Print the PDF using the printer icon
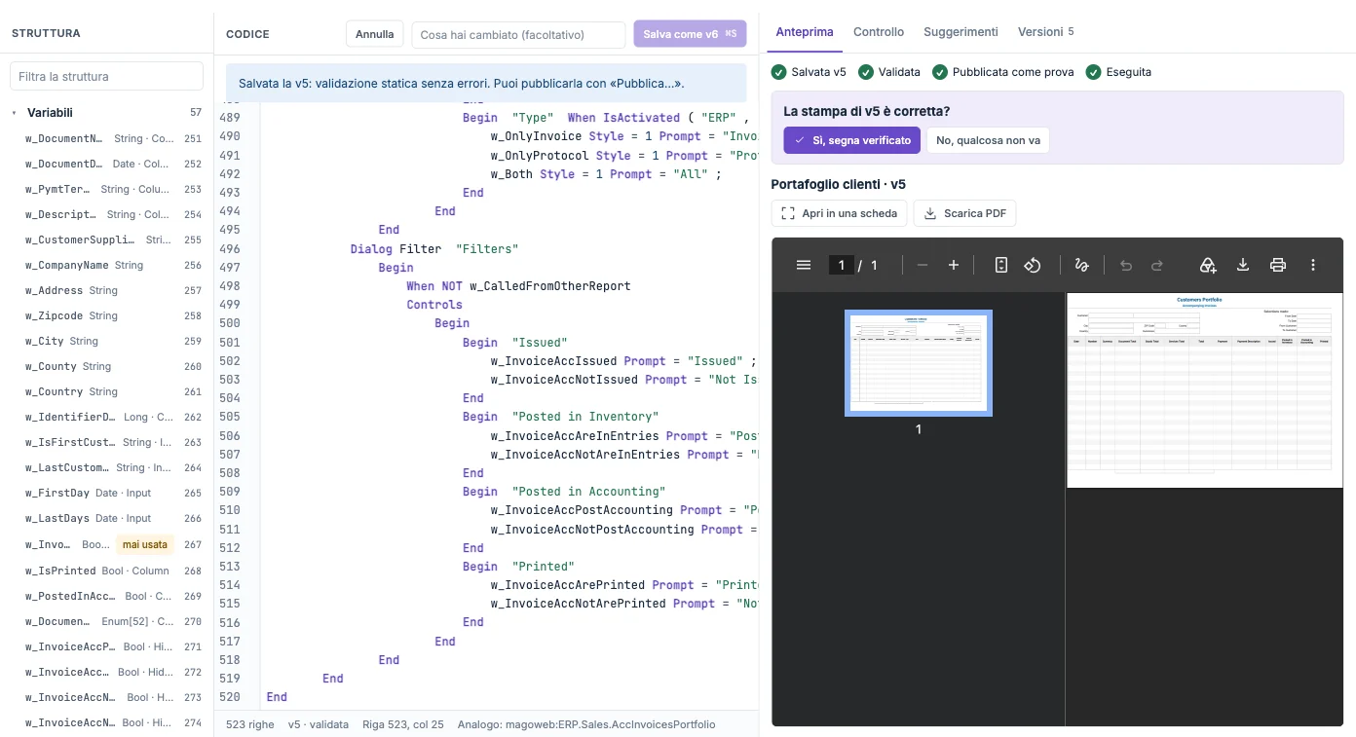 1278,265
